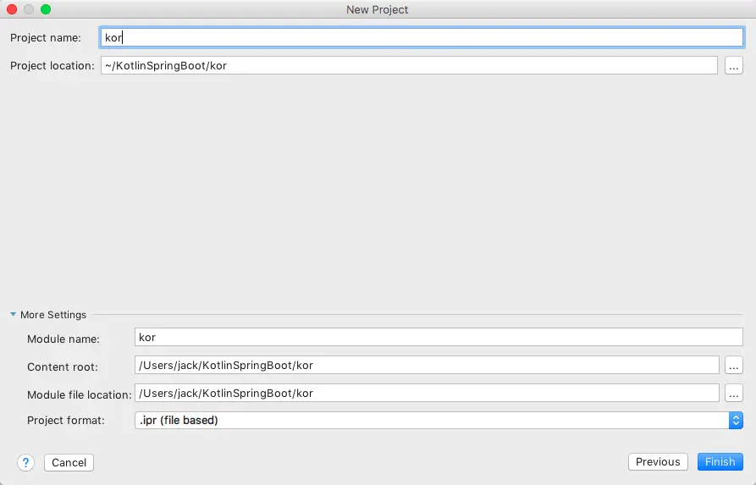756x485 pixels.
Task: Click the Content root path field
Action: coord(427,366)
